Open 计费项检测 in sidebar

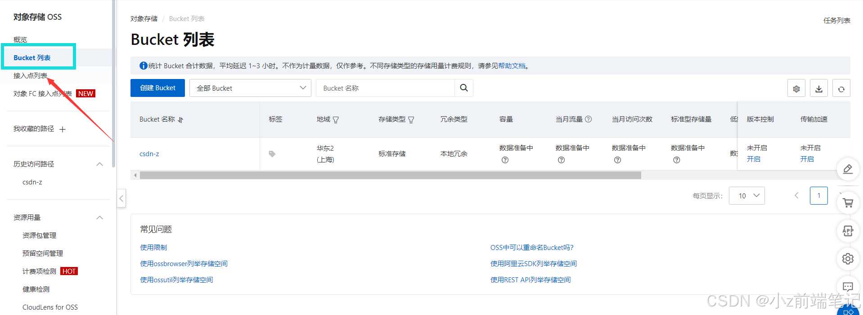pos(39,271)
